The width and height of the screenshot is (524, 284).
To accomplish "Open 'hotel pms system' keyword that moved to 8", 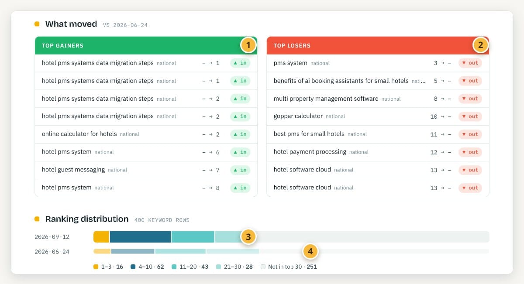I will coord(67,187).
